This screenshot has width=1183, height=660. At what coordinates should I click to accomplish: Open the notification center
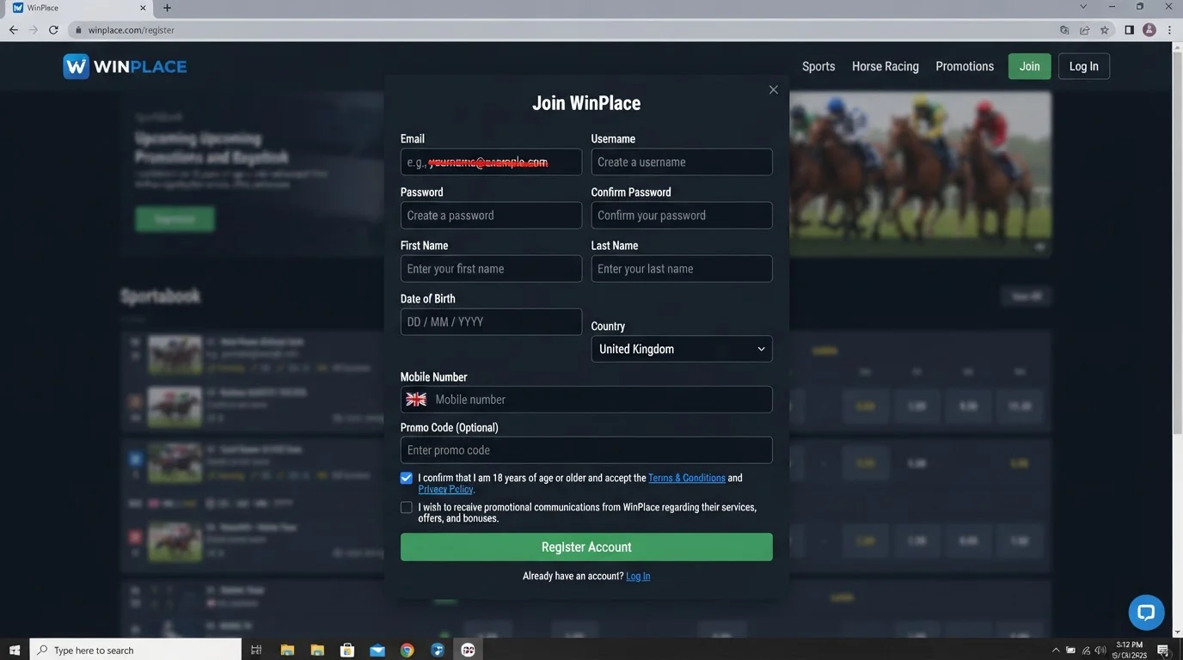1162,651
